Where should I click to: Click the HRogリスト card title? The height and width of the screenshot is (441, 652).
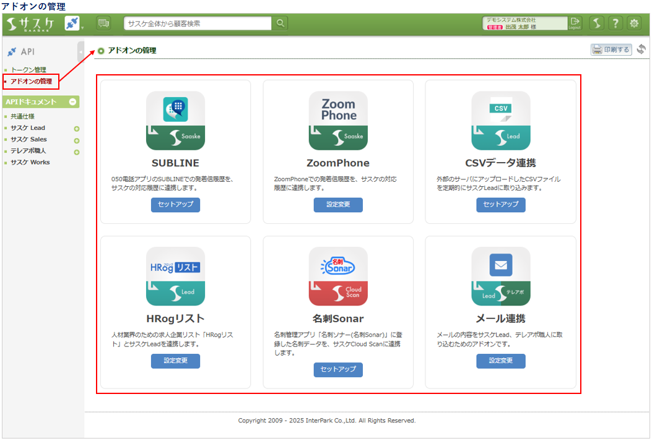175,319
